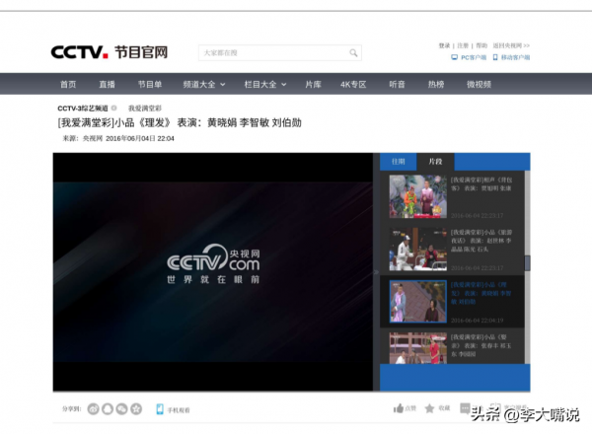Click the 收藏 favorite star icon
The width and height of the screenshot is (592, 434).
click(x=431, y=408)
